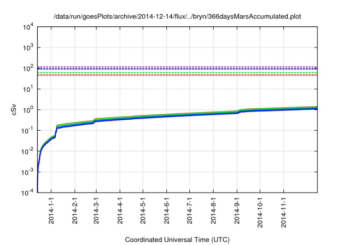Click the 2014-3-1 date label
Viewport: 350px width, 245px height.
click(x=96, y=211)
